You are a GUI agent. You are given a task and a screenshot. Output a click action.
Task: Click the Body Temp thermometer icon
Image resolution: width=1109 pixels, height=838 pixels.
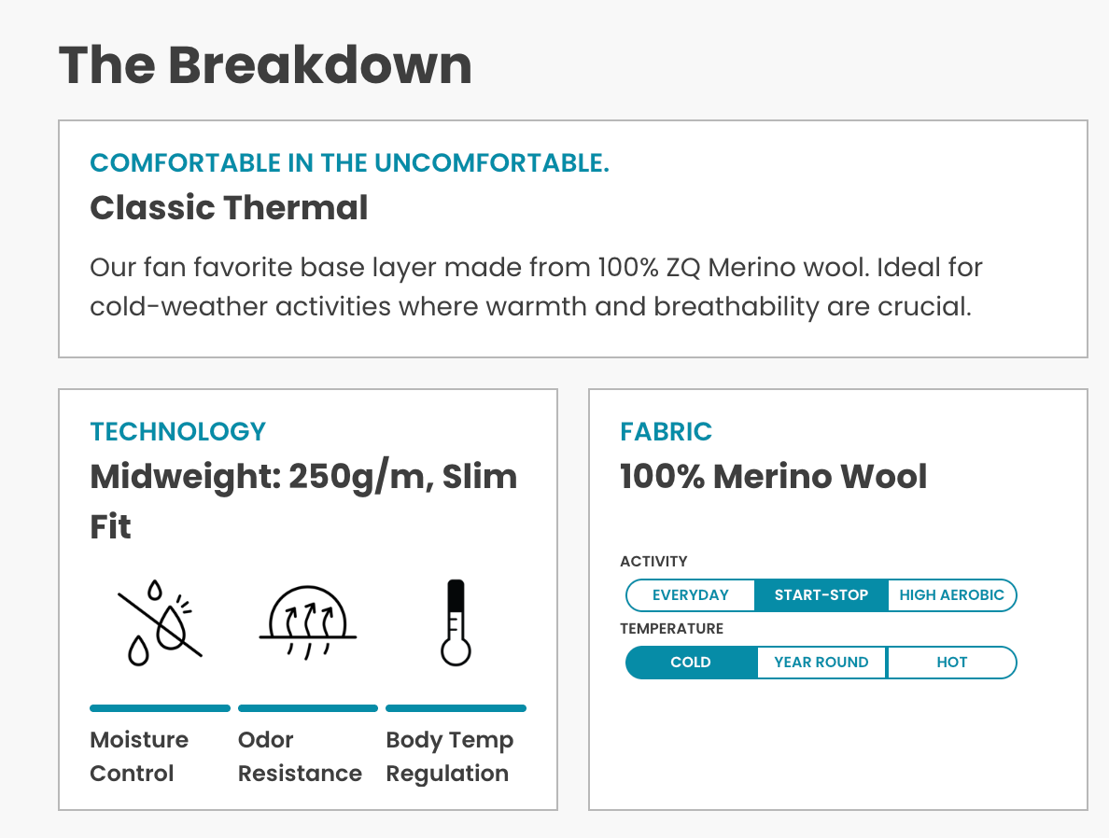pyautogui.click(x=455, y=622)
